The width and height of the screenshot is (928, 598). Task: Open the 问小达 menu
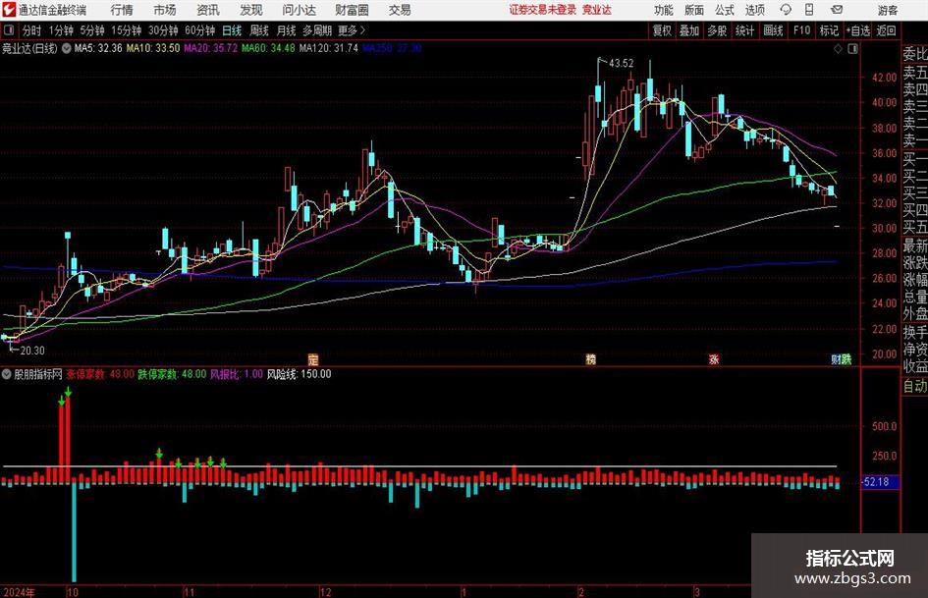click(299, 10)
